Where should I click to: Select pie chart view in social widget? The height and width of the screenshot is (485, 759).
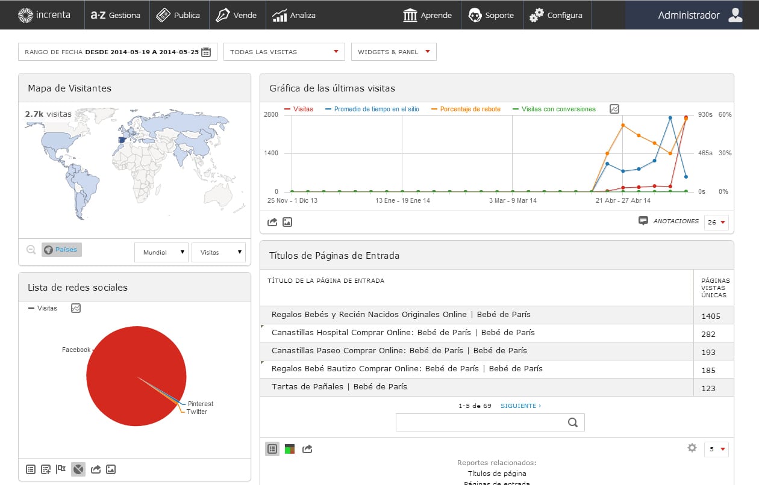point(78,469)
